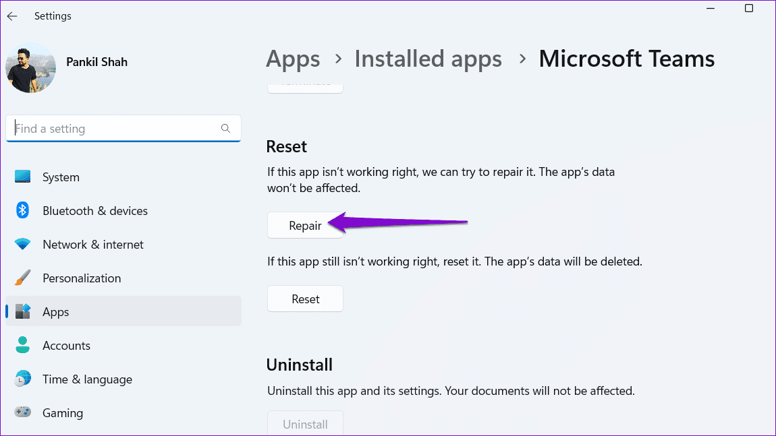Click the Personalization paintbrush icon
This screenshot has width=776, height=436.
(x=23, y=278)
